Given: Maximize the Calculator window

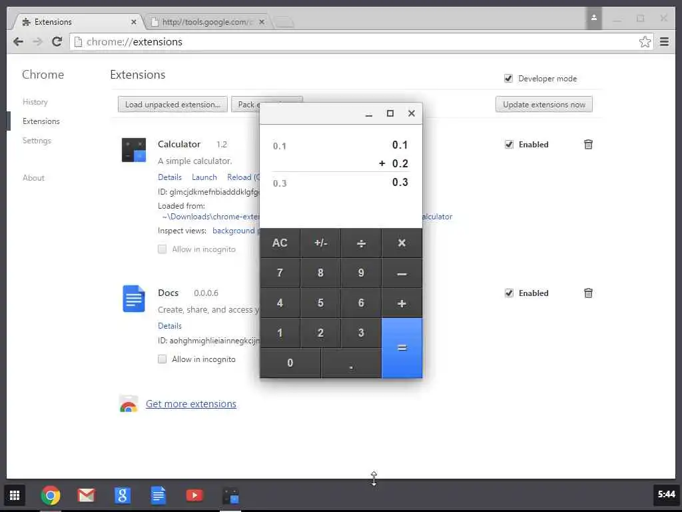Looking at the screenshot, I should tap(390, 113).
